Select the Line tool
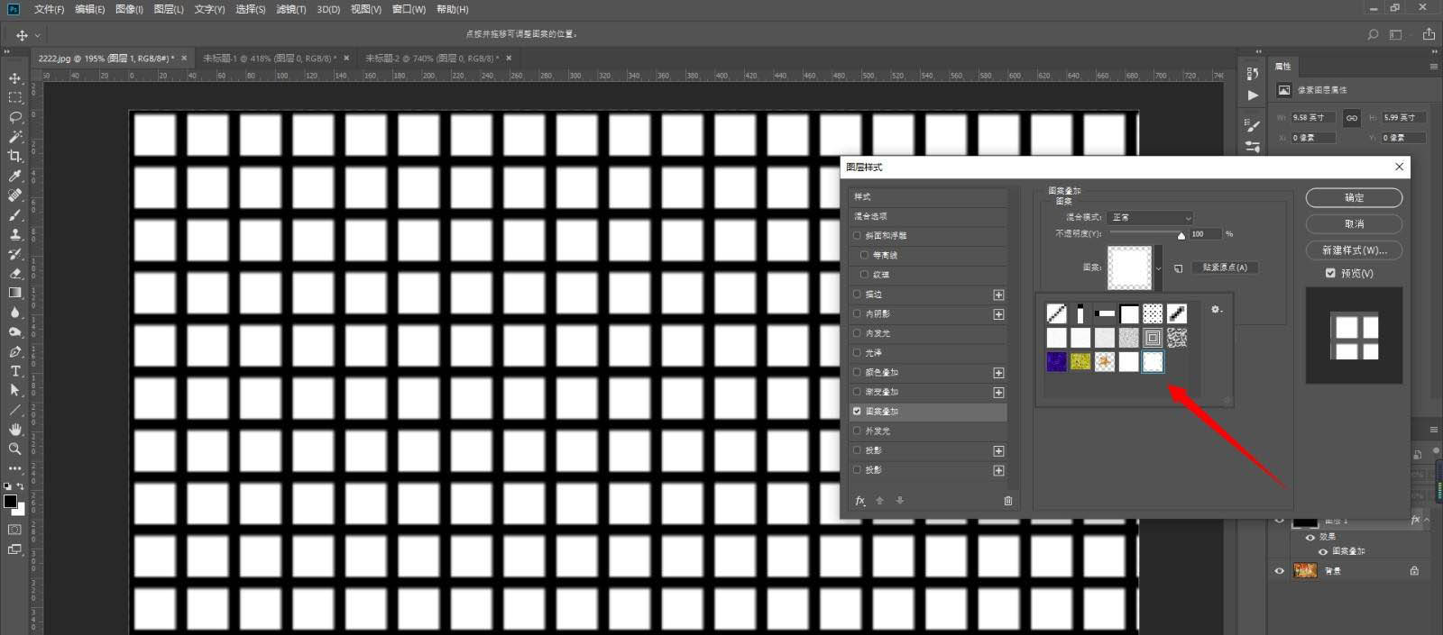1443x635 pixels. pyautogui.click(x=14, y=410)
